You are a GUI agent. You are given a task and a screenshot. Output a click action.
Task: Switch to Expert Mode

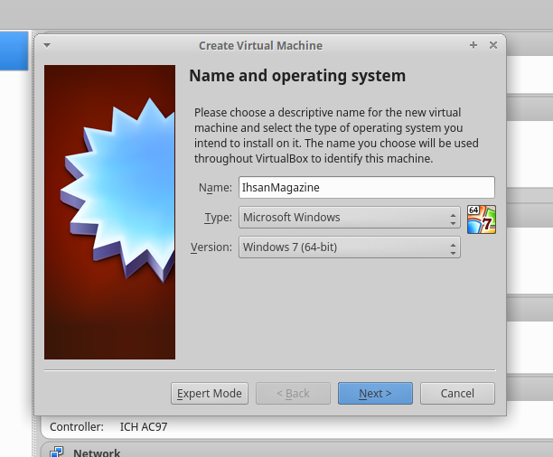(210, 393)
